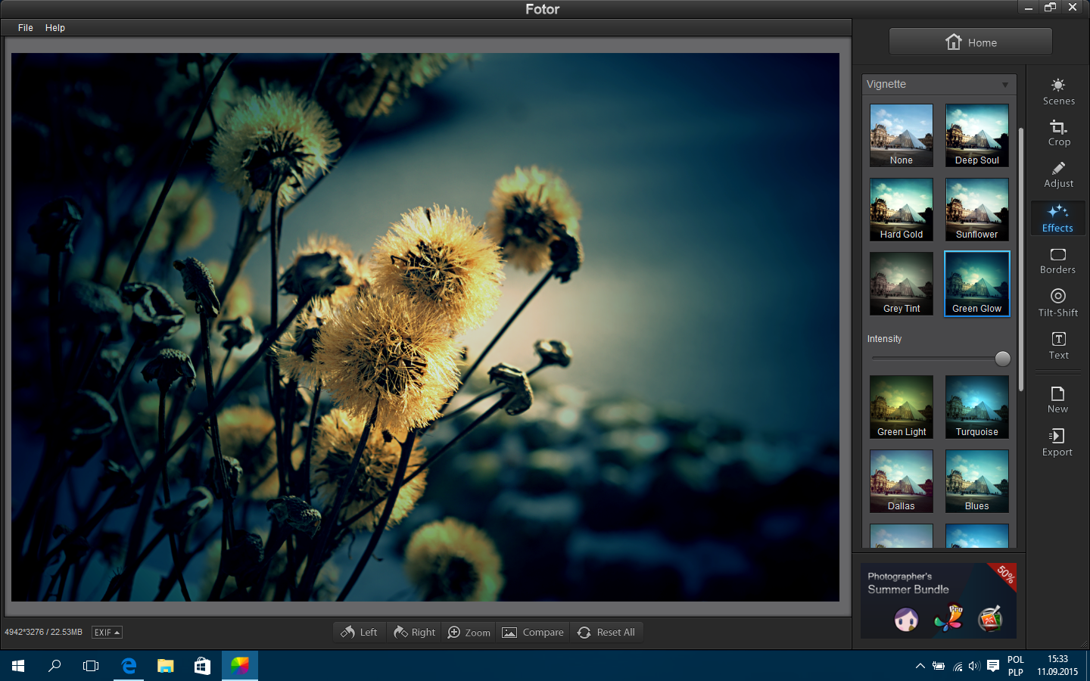This screenshot has height=681, width=1090.
Task: Open Microsoft Edge from taskbar
Action: tap(129, 666)
